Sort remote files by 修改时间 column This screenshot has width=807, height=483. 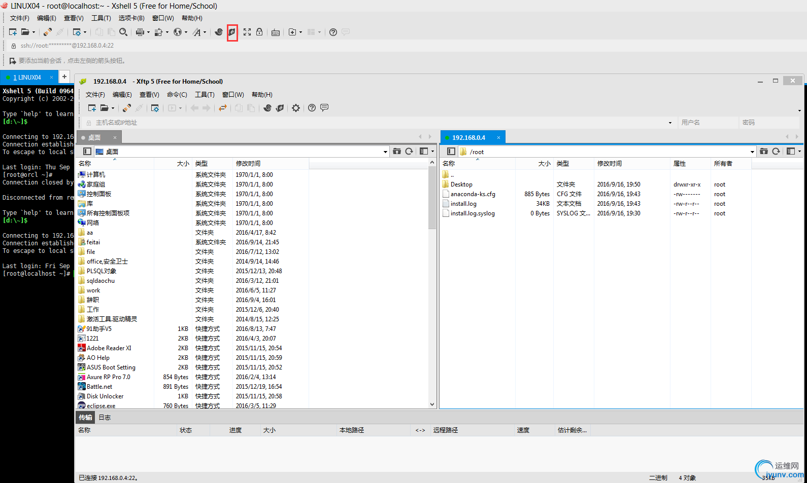pyautogui.click(x=609, y=164)
